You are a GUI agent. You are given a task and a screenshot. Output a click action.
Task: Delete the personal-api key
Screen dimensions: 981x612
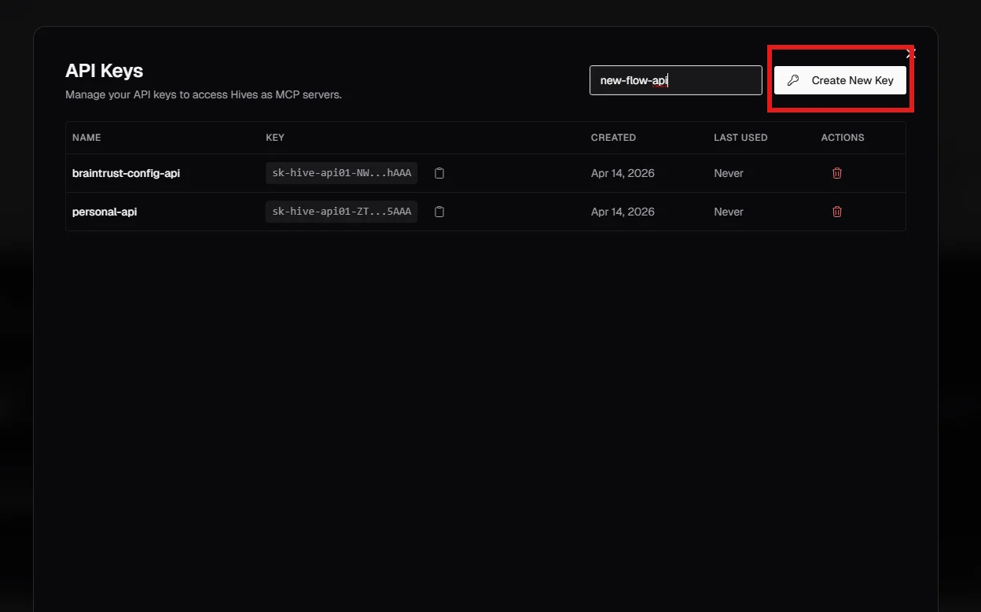click(837, 212)
